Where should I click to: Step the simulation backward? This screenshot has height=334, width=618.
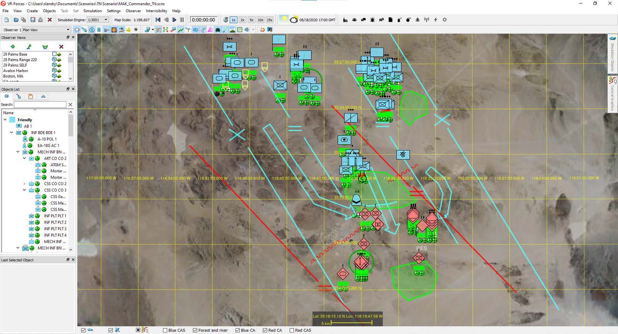point(166,20)
